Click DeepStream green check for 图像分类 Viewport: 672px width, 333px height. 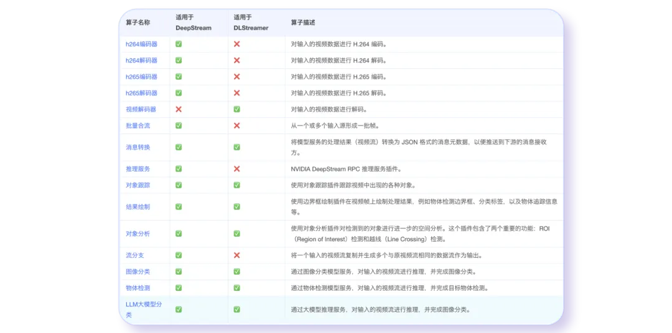click(179, 271)
